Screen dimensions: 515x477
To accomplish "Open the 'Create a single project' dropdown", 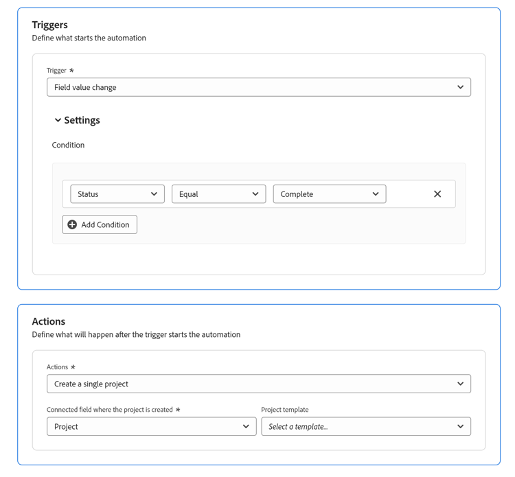I will click(x=247, y=384).
